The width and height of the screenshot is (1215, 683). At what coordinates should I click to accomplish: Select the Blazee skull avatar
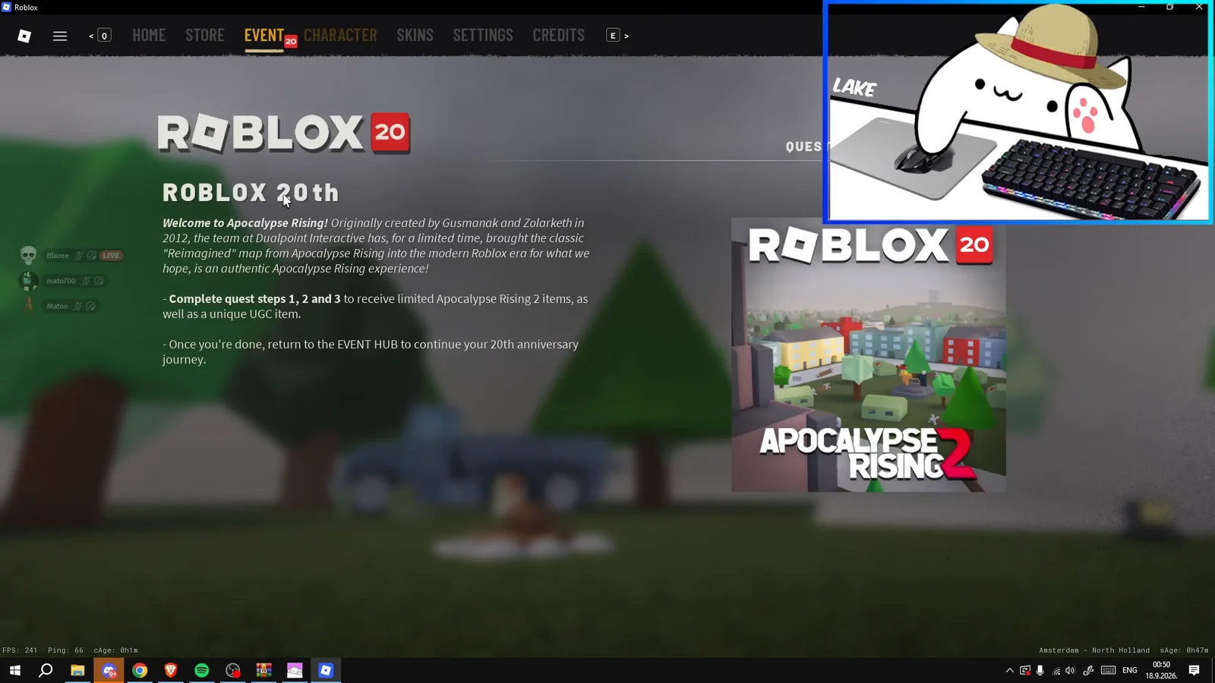(28, 255)
